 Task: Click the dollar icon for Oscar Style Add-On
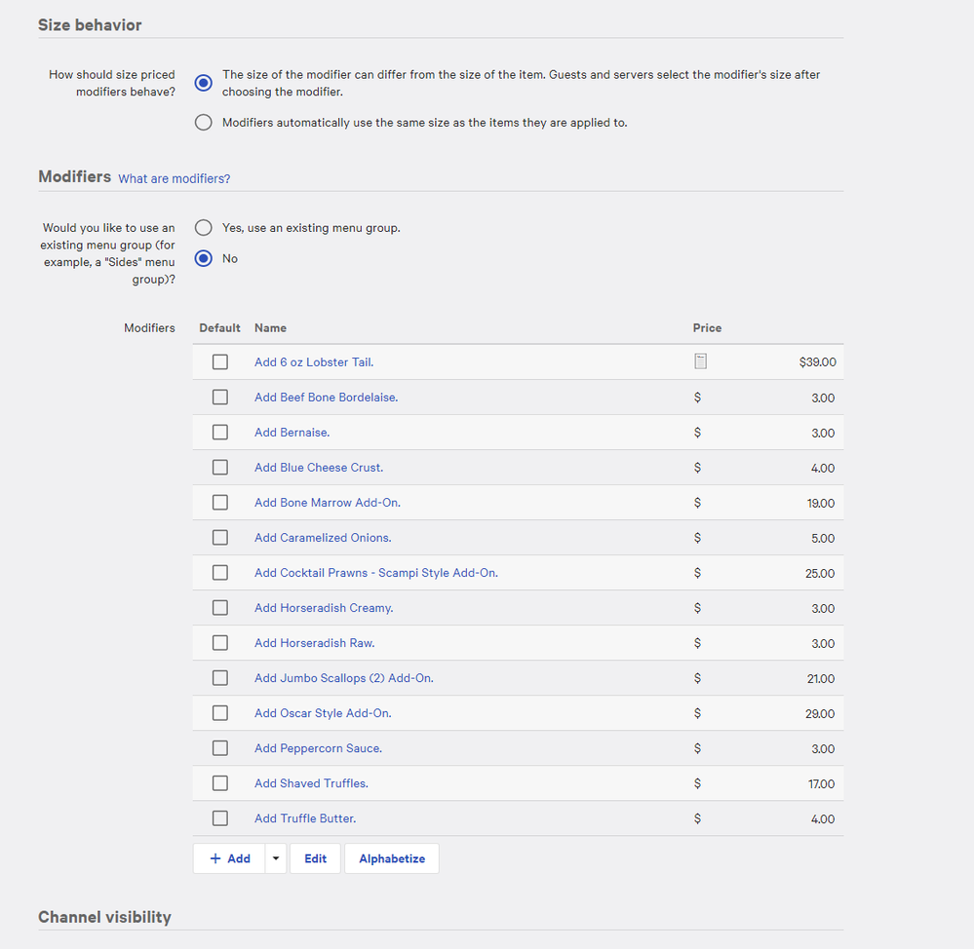coord(697,713)
